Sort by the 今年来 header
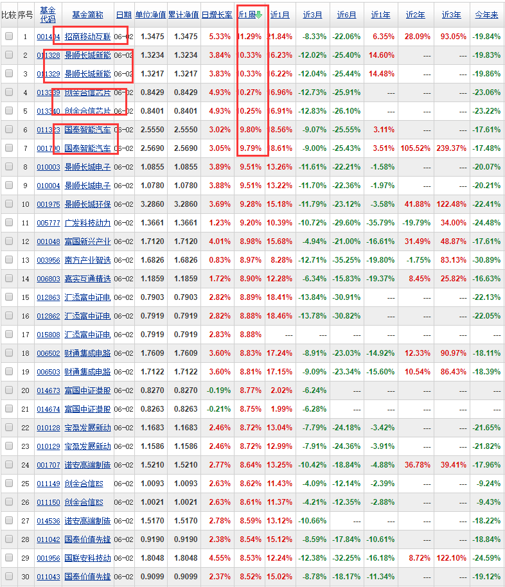 [x=486, y=15]
